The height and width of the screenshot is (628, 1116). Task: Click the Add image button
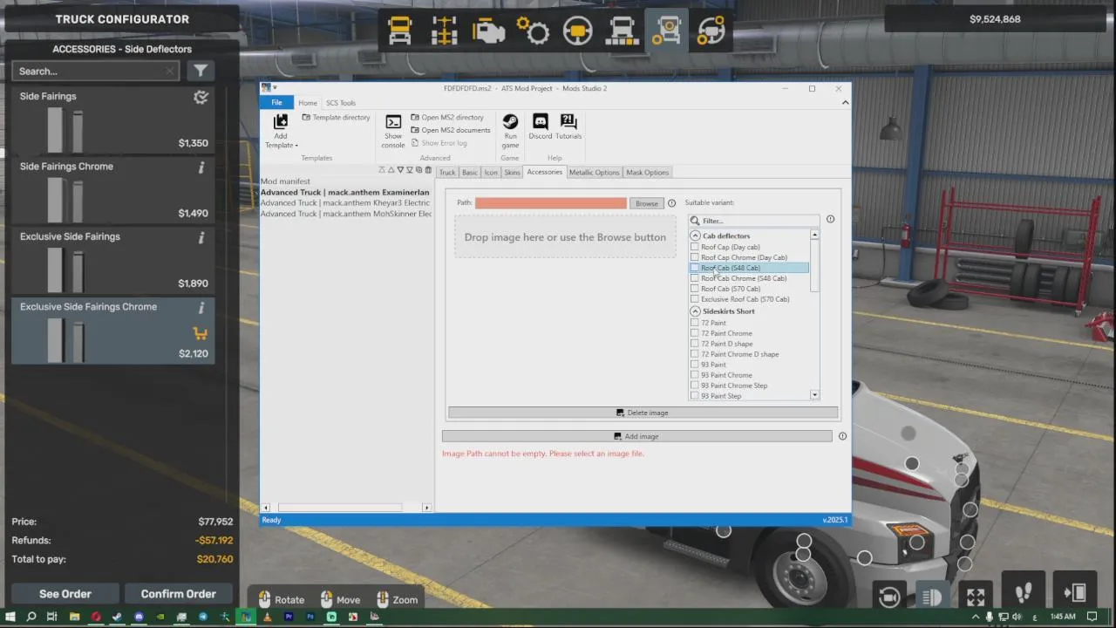tap(637, 436)
